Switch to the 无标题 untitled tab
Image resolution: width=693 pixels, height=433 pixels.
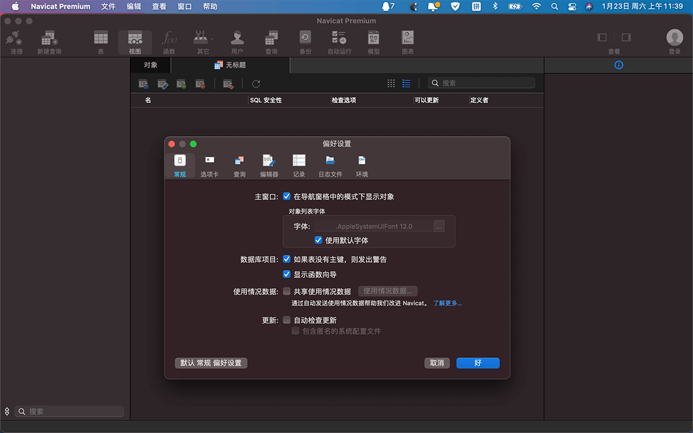pyautogui.click(x=230, y=65)
